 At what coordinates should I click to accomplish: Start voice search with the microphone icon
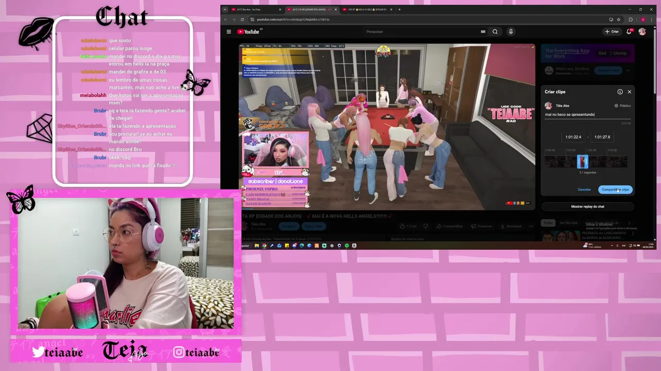tap(511, 31)
